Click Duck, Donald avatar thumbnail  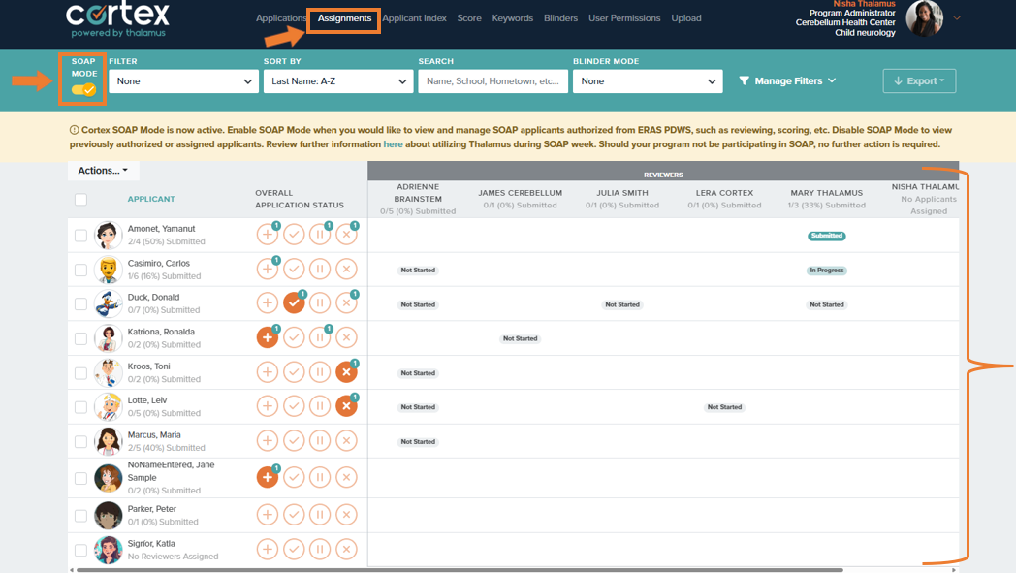tap(108, 303)
